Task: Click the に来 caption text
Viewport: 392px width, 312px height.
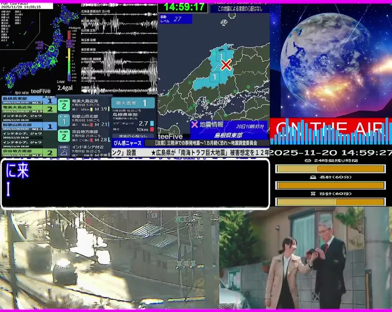Action: pyautogui.click(x=17, y=170)
